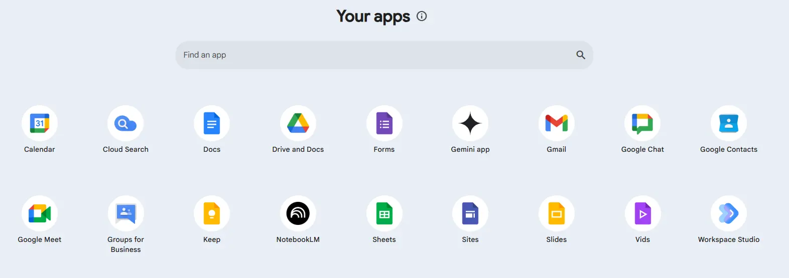Launch the yellow Keep icon
The image size is (789, 278).
[212, 213]
